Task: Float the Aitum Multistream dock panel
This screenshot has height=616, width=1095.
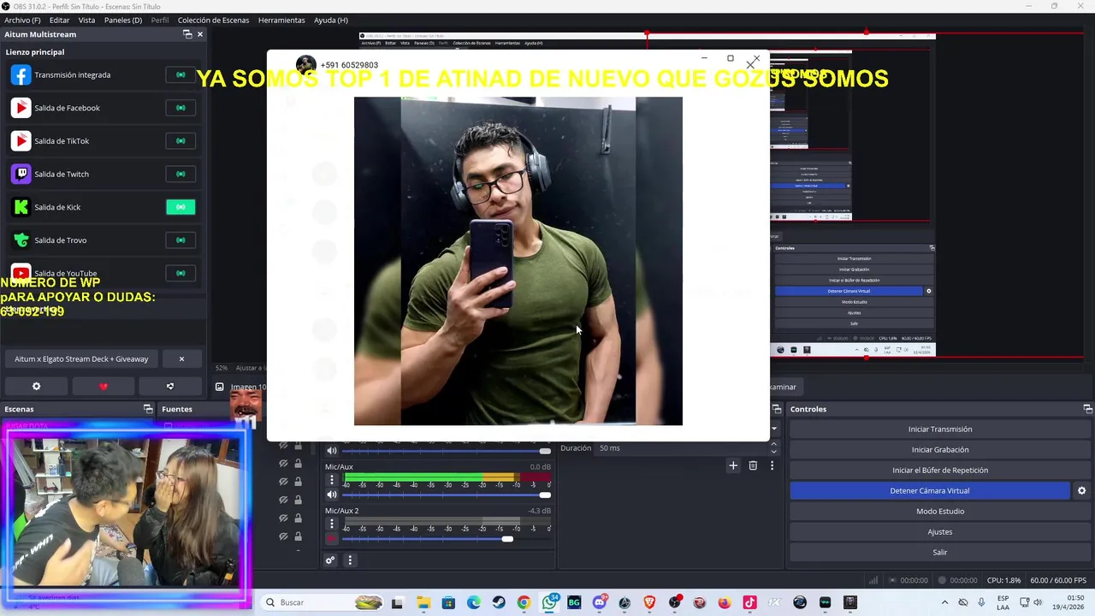Action: tap(187, 34)
